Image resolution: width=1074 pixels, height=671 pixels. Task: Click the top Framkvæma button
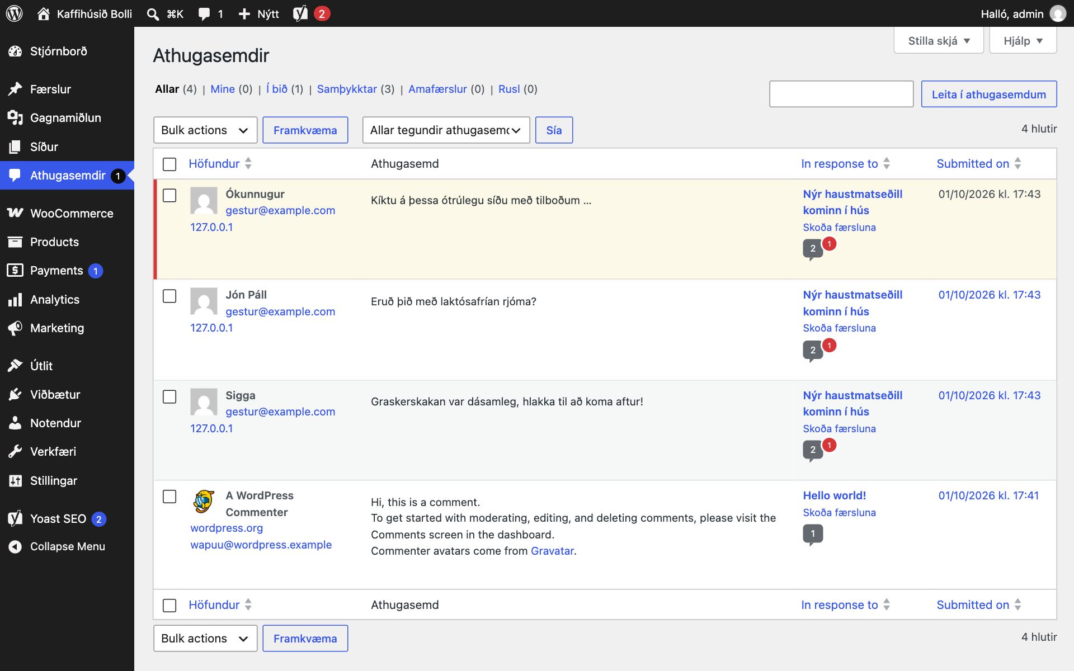[x=305, y=130]
